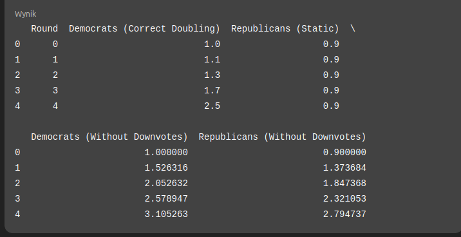Click the value 3.105263
Viewport: 461px width, 237px height.
(166, 214)
